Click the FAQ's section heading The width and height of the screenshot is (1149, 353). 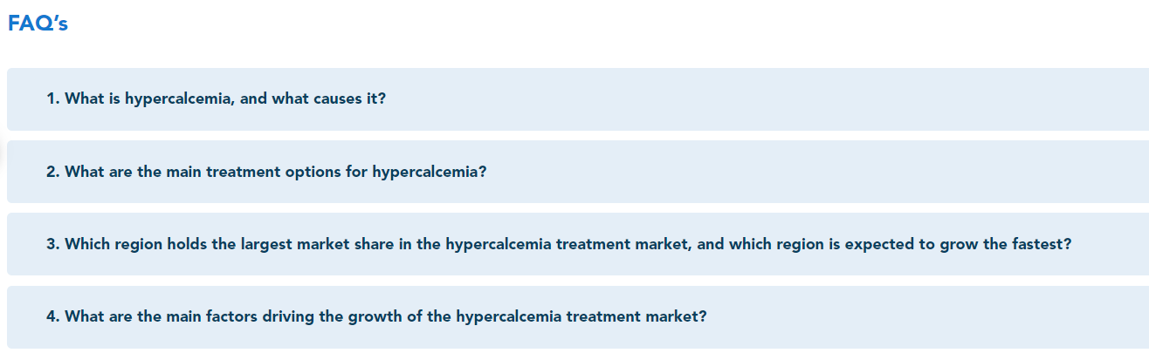[x=38, y=24]
